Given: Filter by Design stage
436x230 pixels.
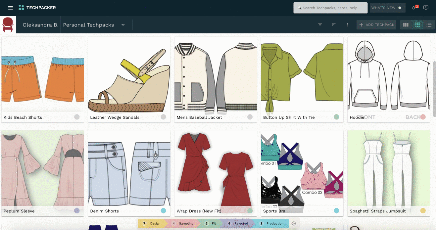Looking at the screenshot, I should (151, 223).
